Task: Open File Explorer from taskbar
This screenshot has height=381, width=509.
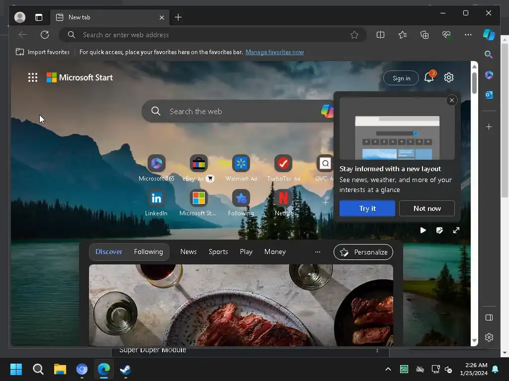Action: (x=60, y=369)
